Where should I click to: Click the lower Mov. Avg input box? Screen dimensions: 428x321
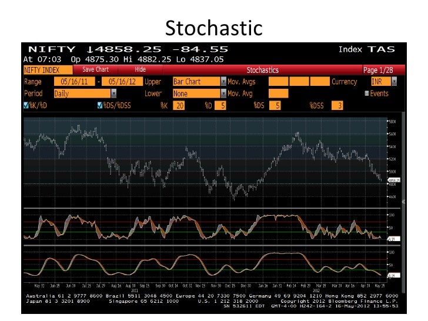pos(279,93)
